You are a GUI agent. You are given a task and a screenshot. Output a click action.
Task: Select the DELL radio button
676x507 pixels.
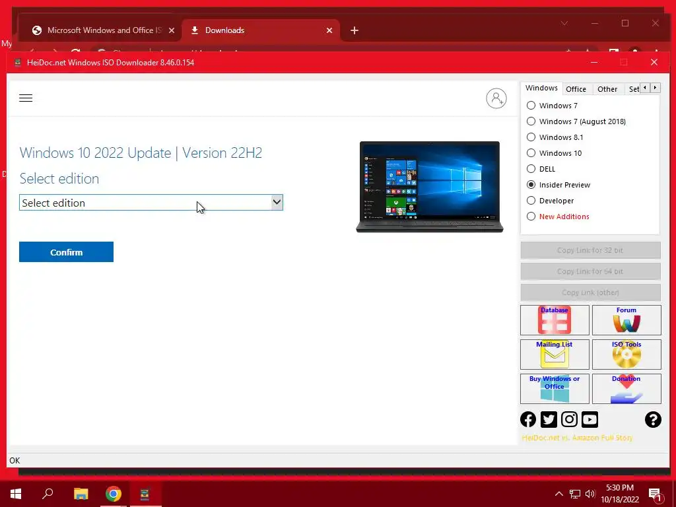point(531,169)
